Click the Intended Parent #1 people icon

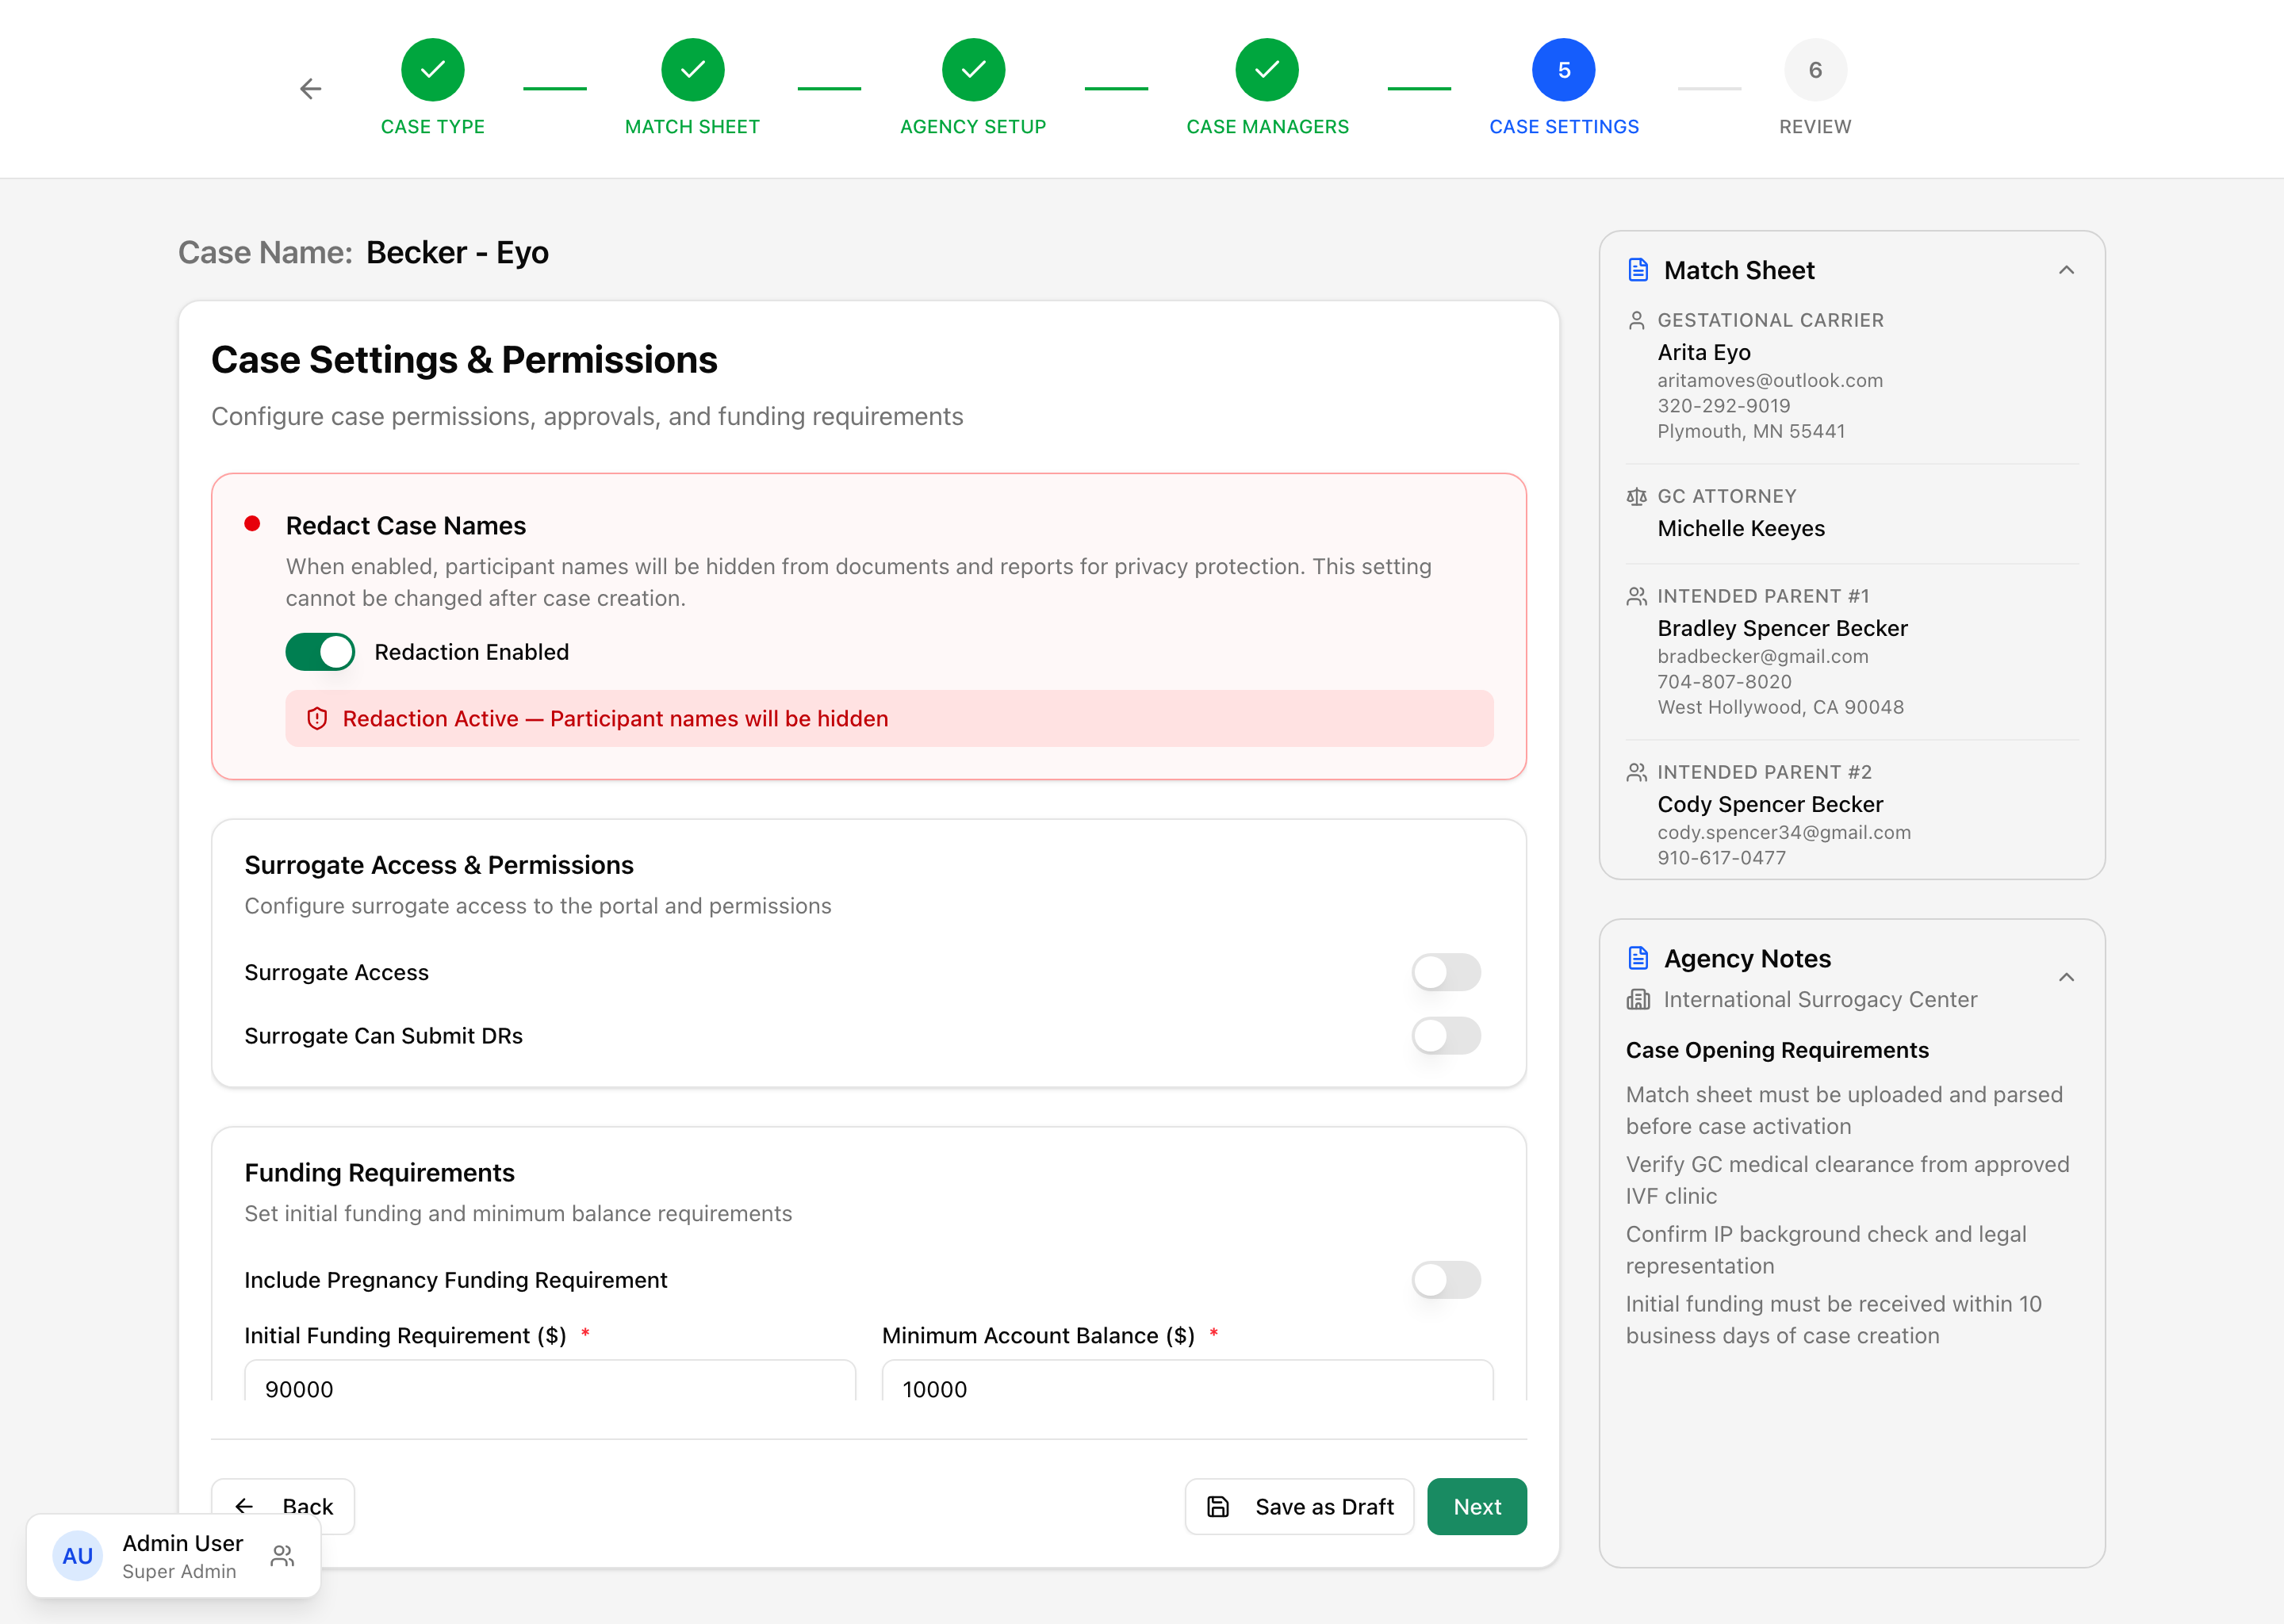(1637, 596)
